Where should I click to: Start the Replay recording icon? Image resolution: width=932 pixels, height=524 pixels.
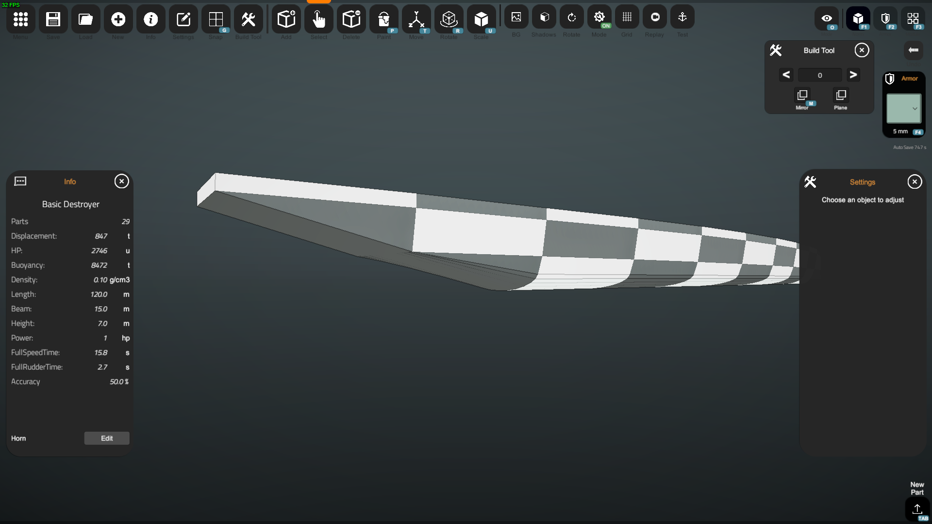pos(655,17)
